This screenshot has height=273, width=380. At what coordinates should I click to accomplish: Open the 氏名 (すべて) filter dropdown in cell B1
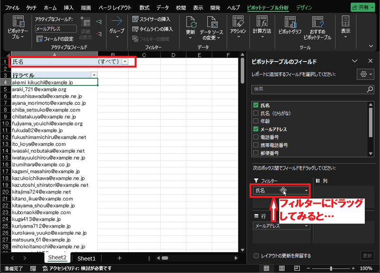pos(125,62)
